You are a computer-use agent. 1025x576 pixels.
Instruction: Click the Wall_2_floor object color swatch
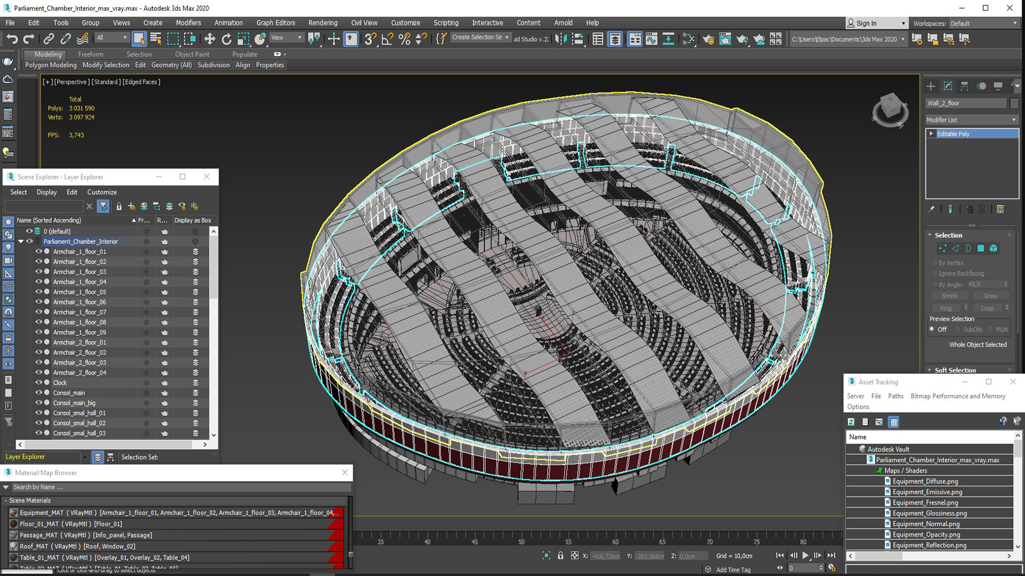tap(1014, 103)
